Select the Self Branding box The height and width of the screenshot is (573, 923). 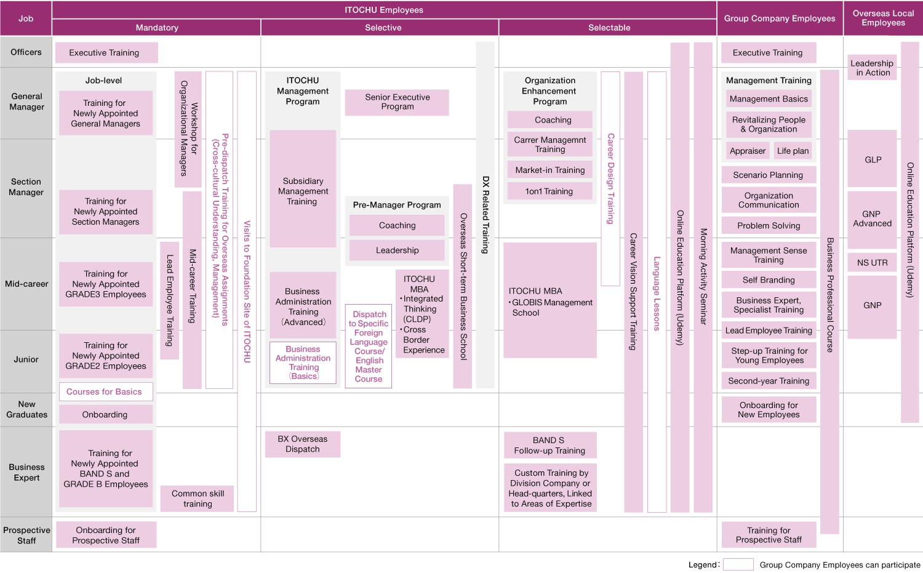point(769,280)
